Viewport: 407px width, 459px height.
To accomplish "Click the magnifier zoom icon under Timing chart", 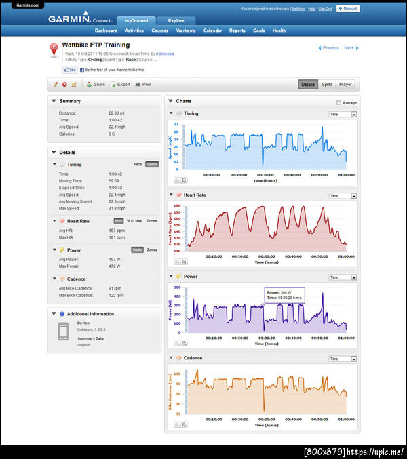I will 185,180.
